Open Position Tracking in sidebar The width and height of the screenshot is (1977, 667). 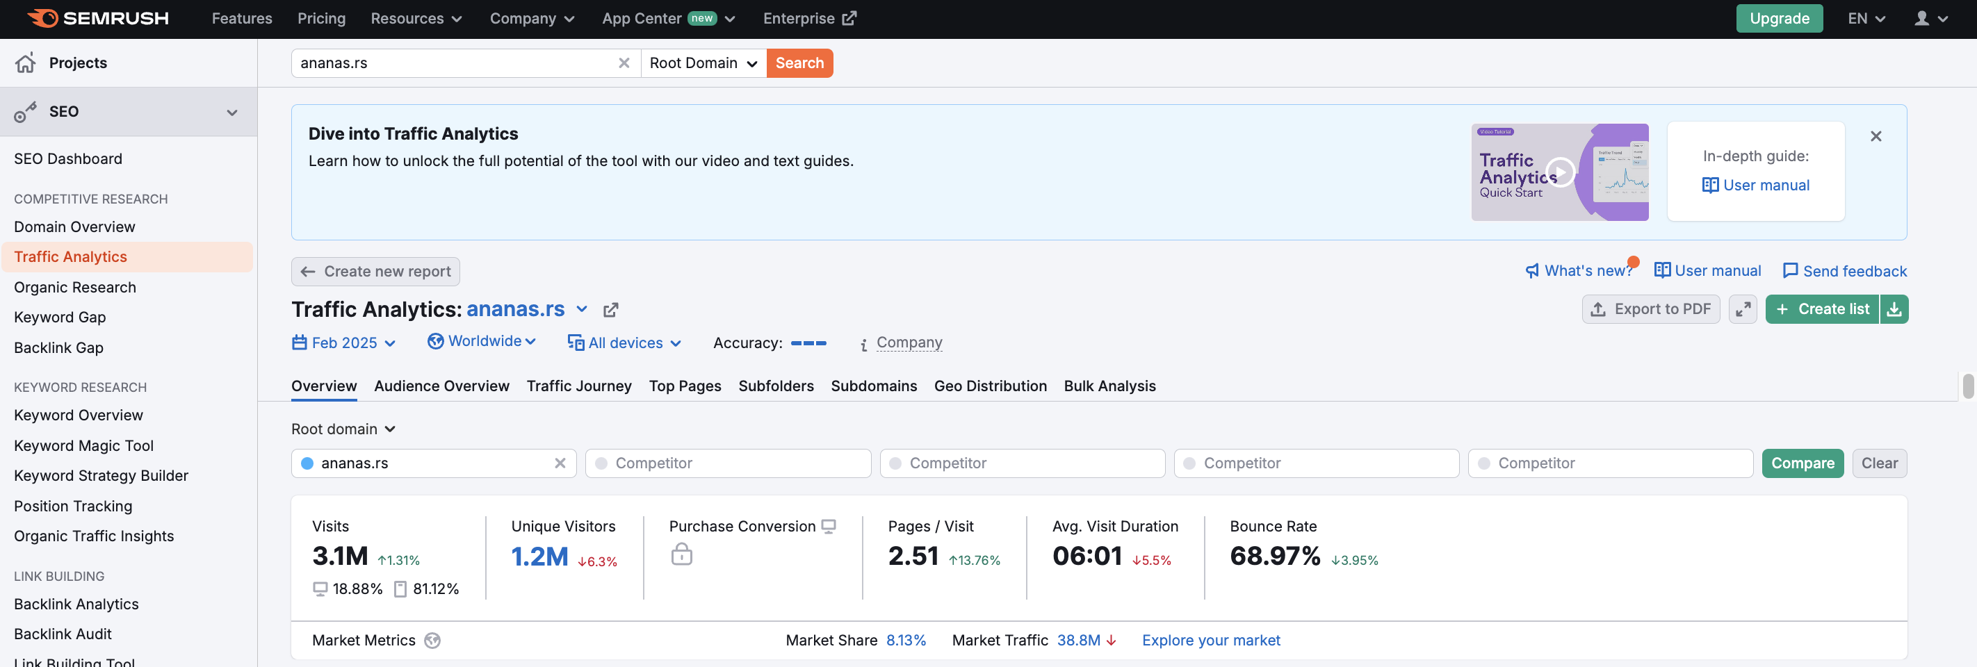click(x=73, y=507)
